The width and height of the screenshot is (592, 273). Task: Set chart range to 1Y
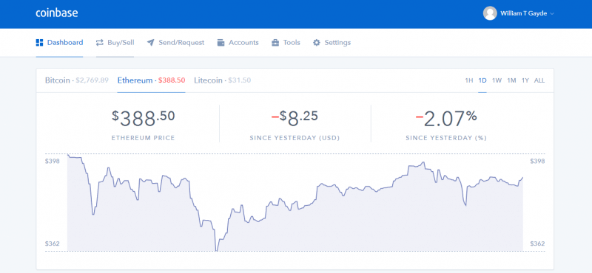525,80
